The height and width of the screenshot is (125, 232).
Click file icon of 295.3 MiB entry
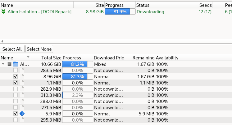(22, 120)
